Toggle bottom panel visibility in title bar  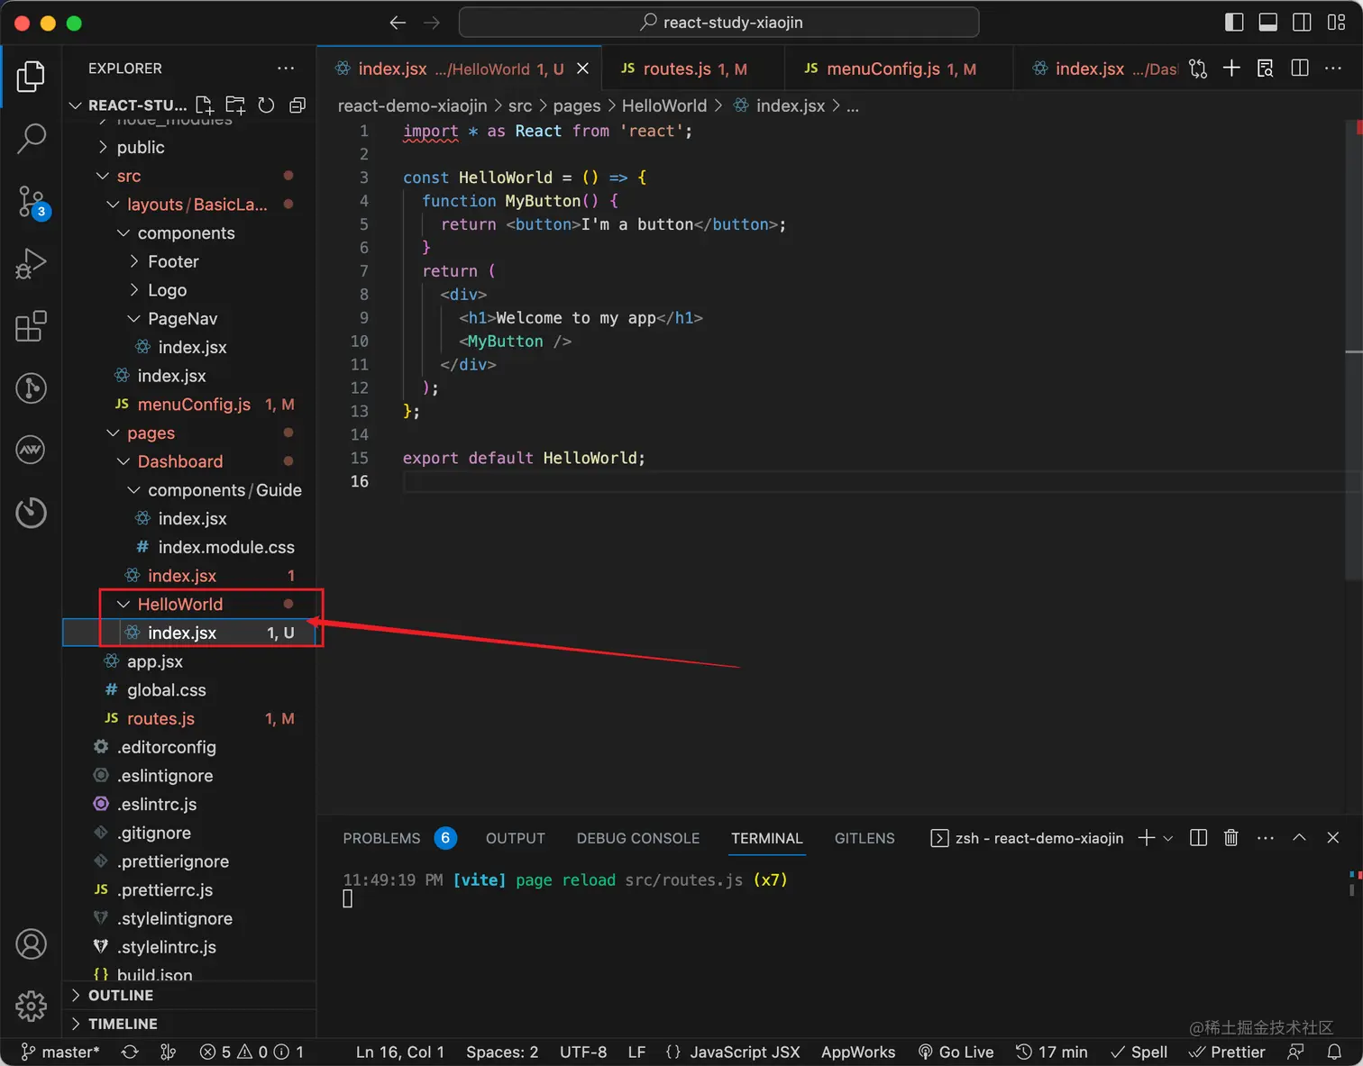(1267, 23)
